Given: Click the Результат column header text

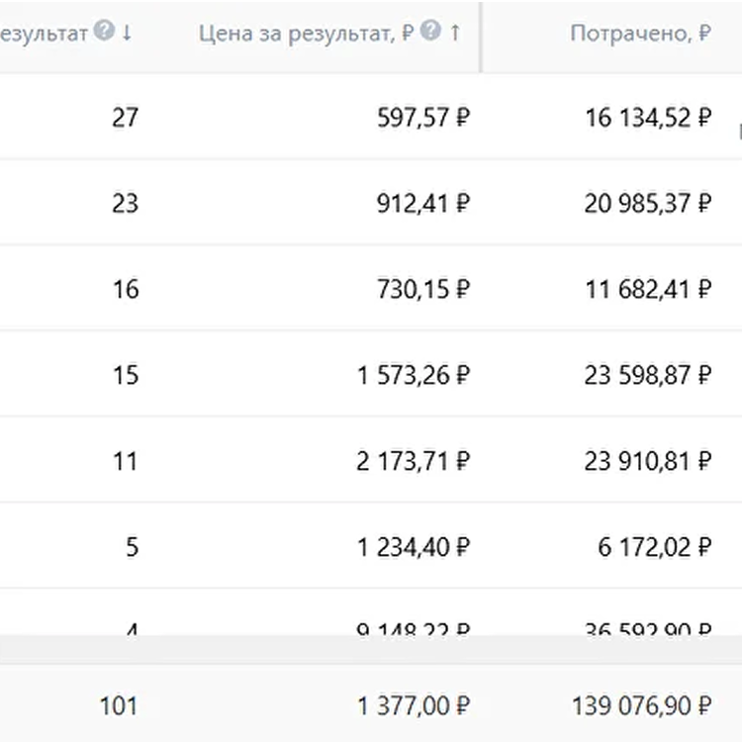Looking at the screenshot, I should tap(45, 33).
